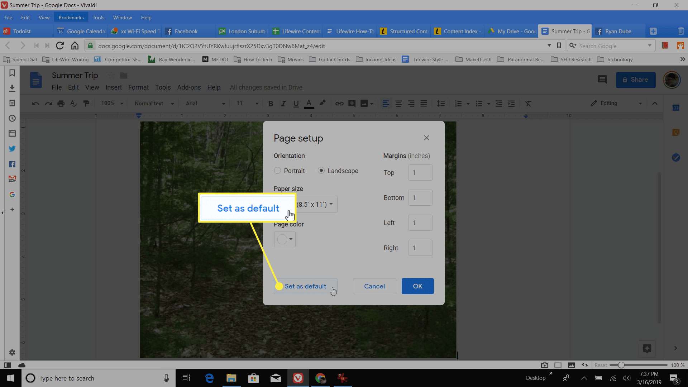Select the text highlight color icon
The width and height of the screenshot is (688, 387).
(322, 103)
